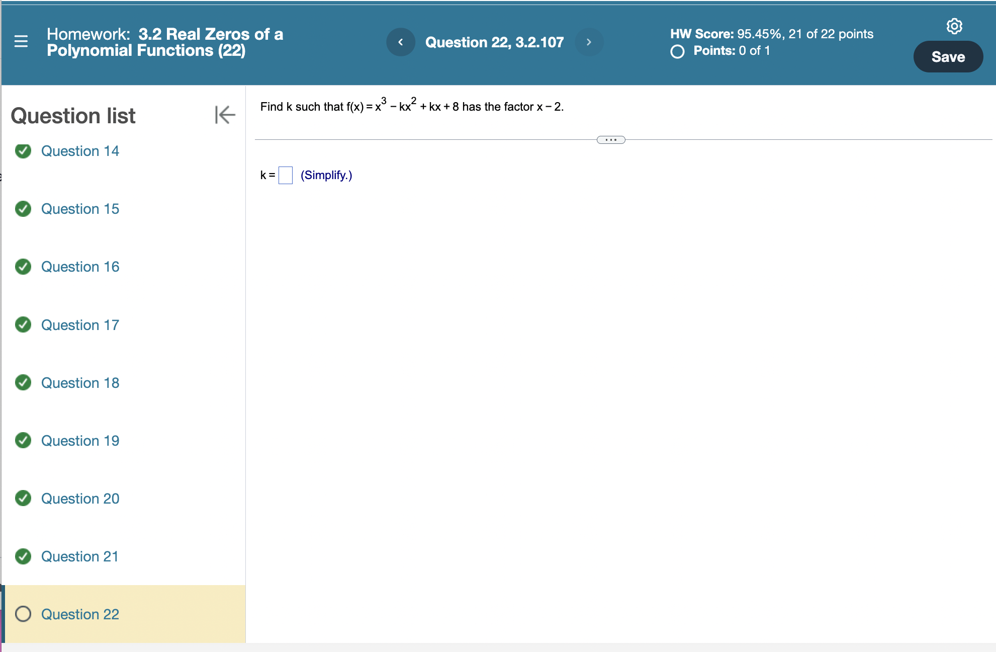Select Question 21 in sidebar

tap(79, 556)
